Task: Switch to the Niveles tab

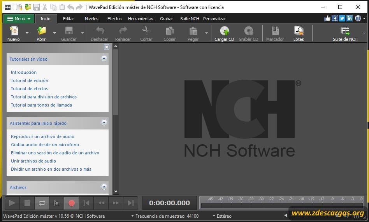Action: [x=91, y=19]
